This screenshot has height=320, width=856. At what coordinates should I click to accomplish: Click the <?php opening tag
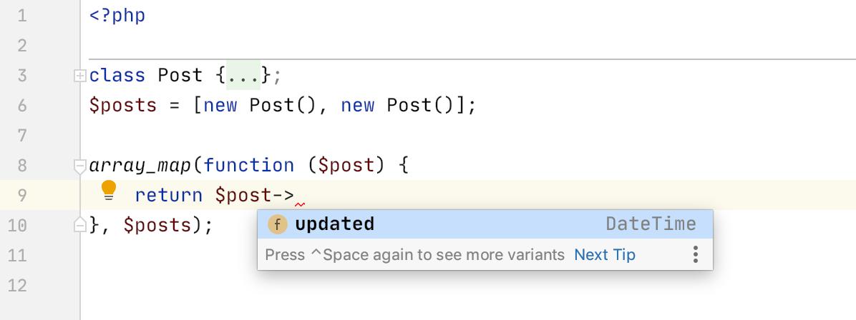click(117, 16)
